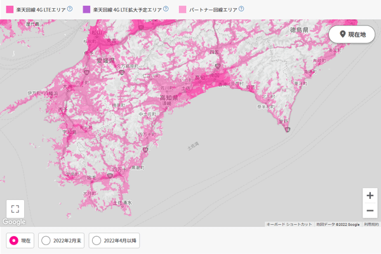
Task: Click the 土佐湾 bay label
Action: pyautogui.click(x=193, y=146)
